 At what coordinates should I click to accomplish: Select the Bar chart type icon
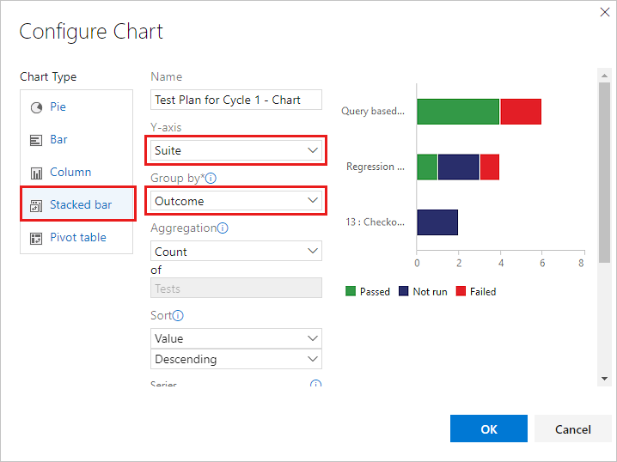(36, 140)
